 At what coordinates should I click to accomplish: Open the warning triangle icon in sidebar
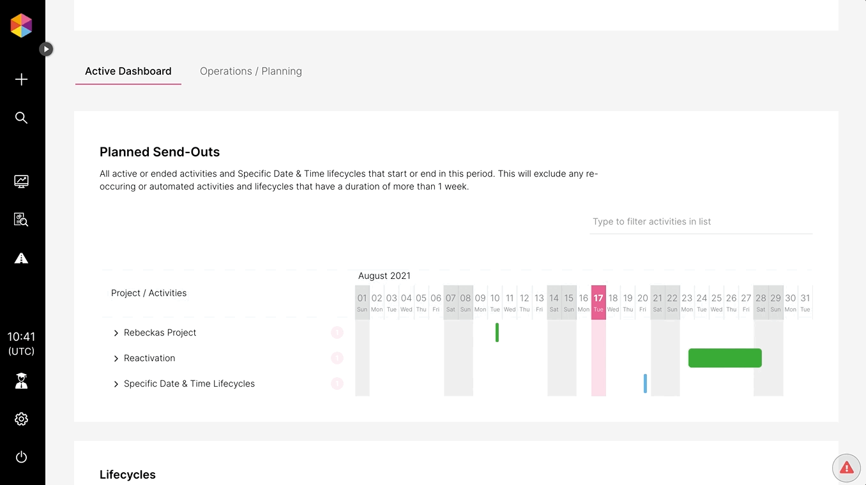21,258
